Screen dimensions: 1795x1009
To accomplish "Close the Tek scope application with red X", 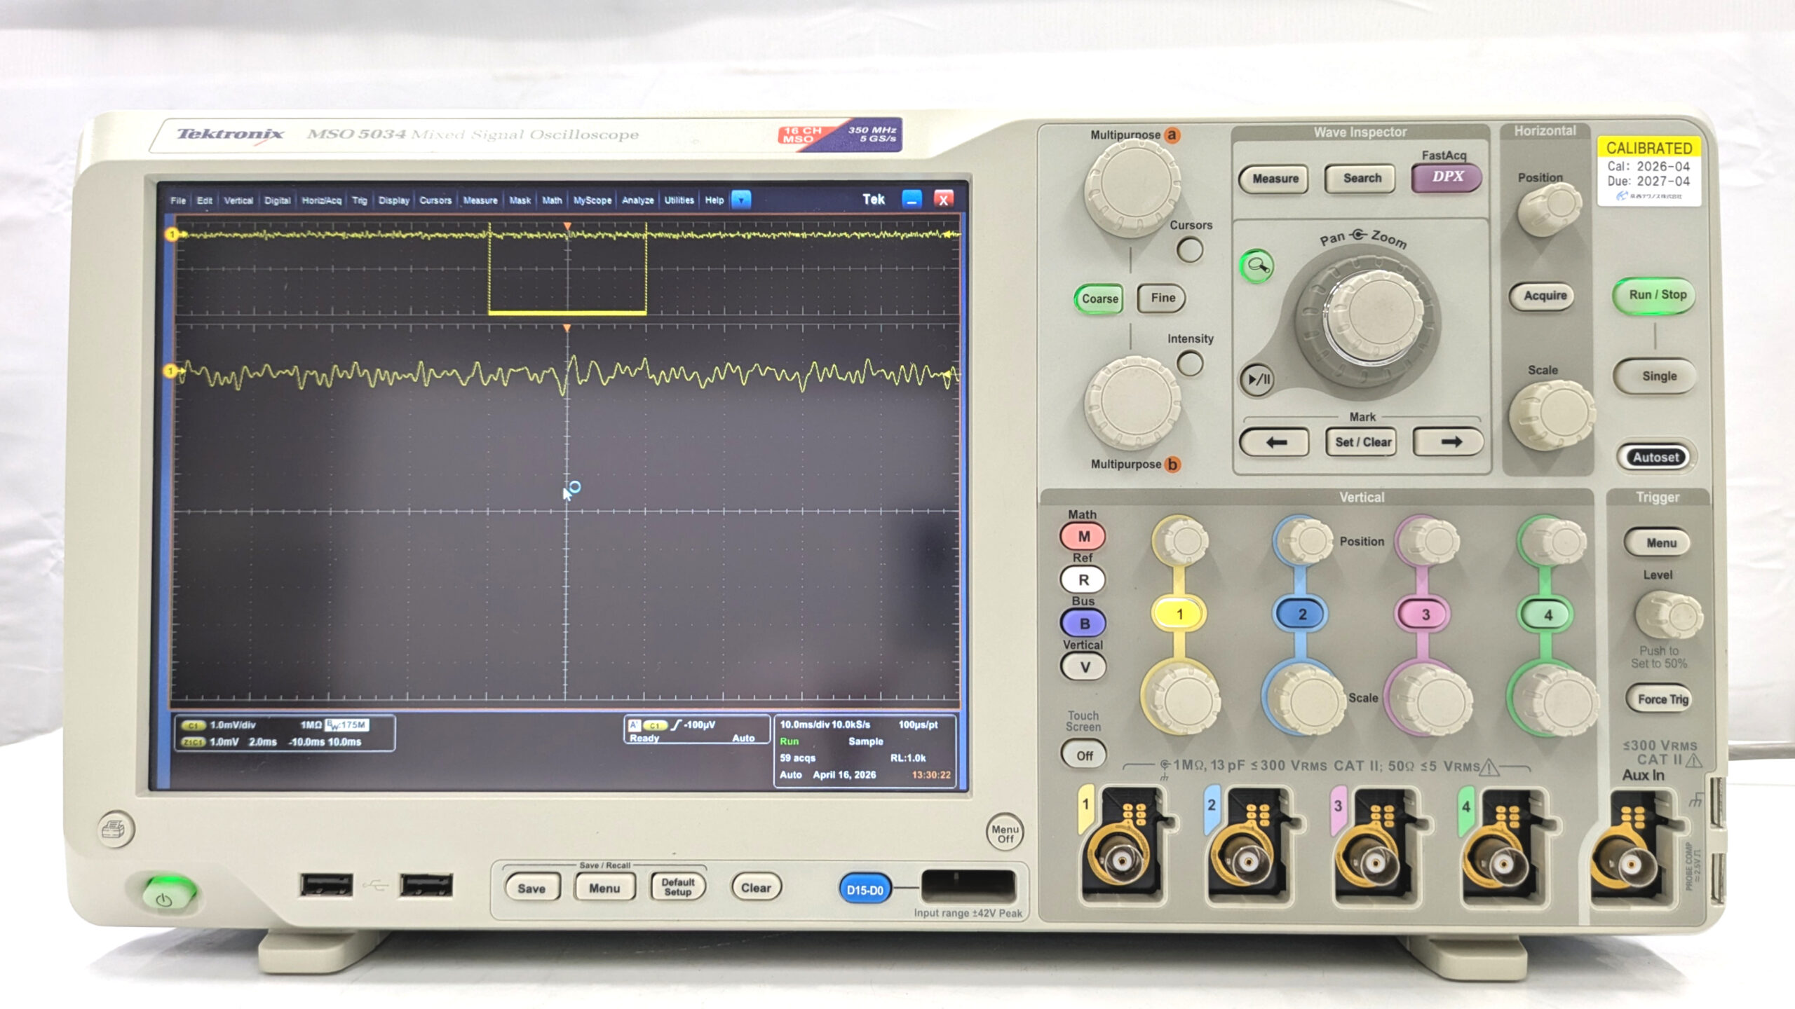I will tap(944, 200).
